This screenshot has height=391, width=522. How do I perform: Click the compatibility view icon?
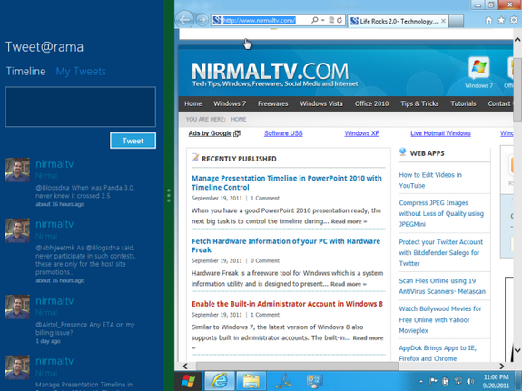331,20
